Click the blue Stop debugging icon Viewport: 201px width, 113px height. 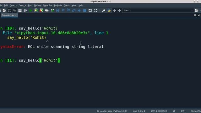[x=84, y=10]
